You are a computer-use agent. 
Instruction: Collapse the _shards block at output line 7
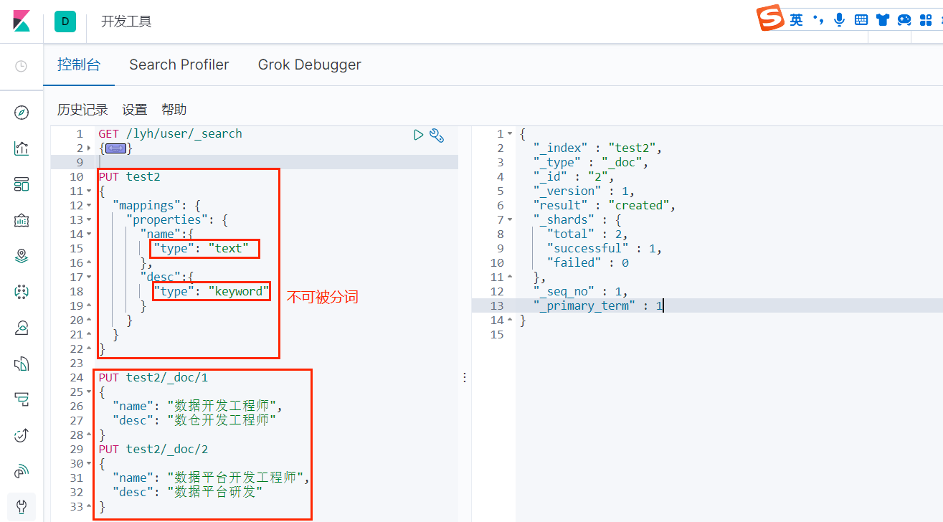510,220
